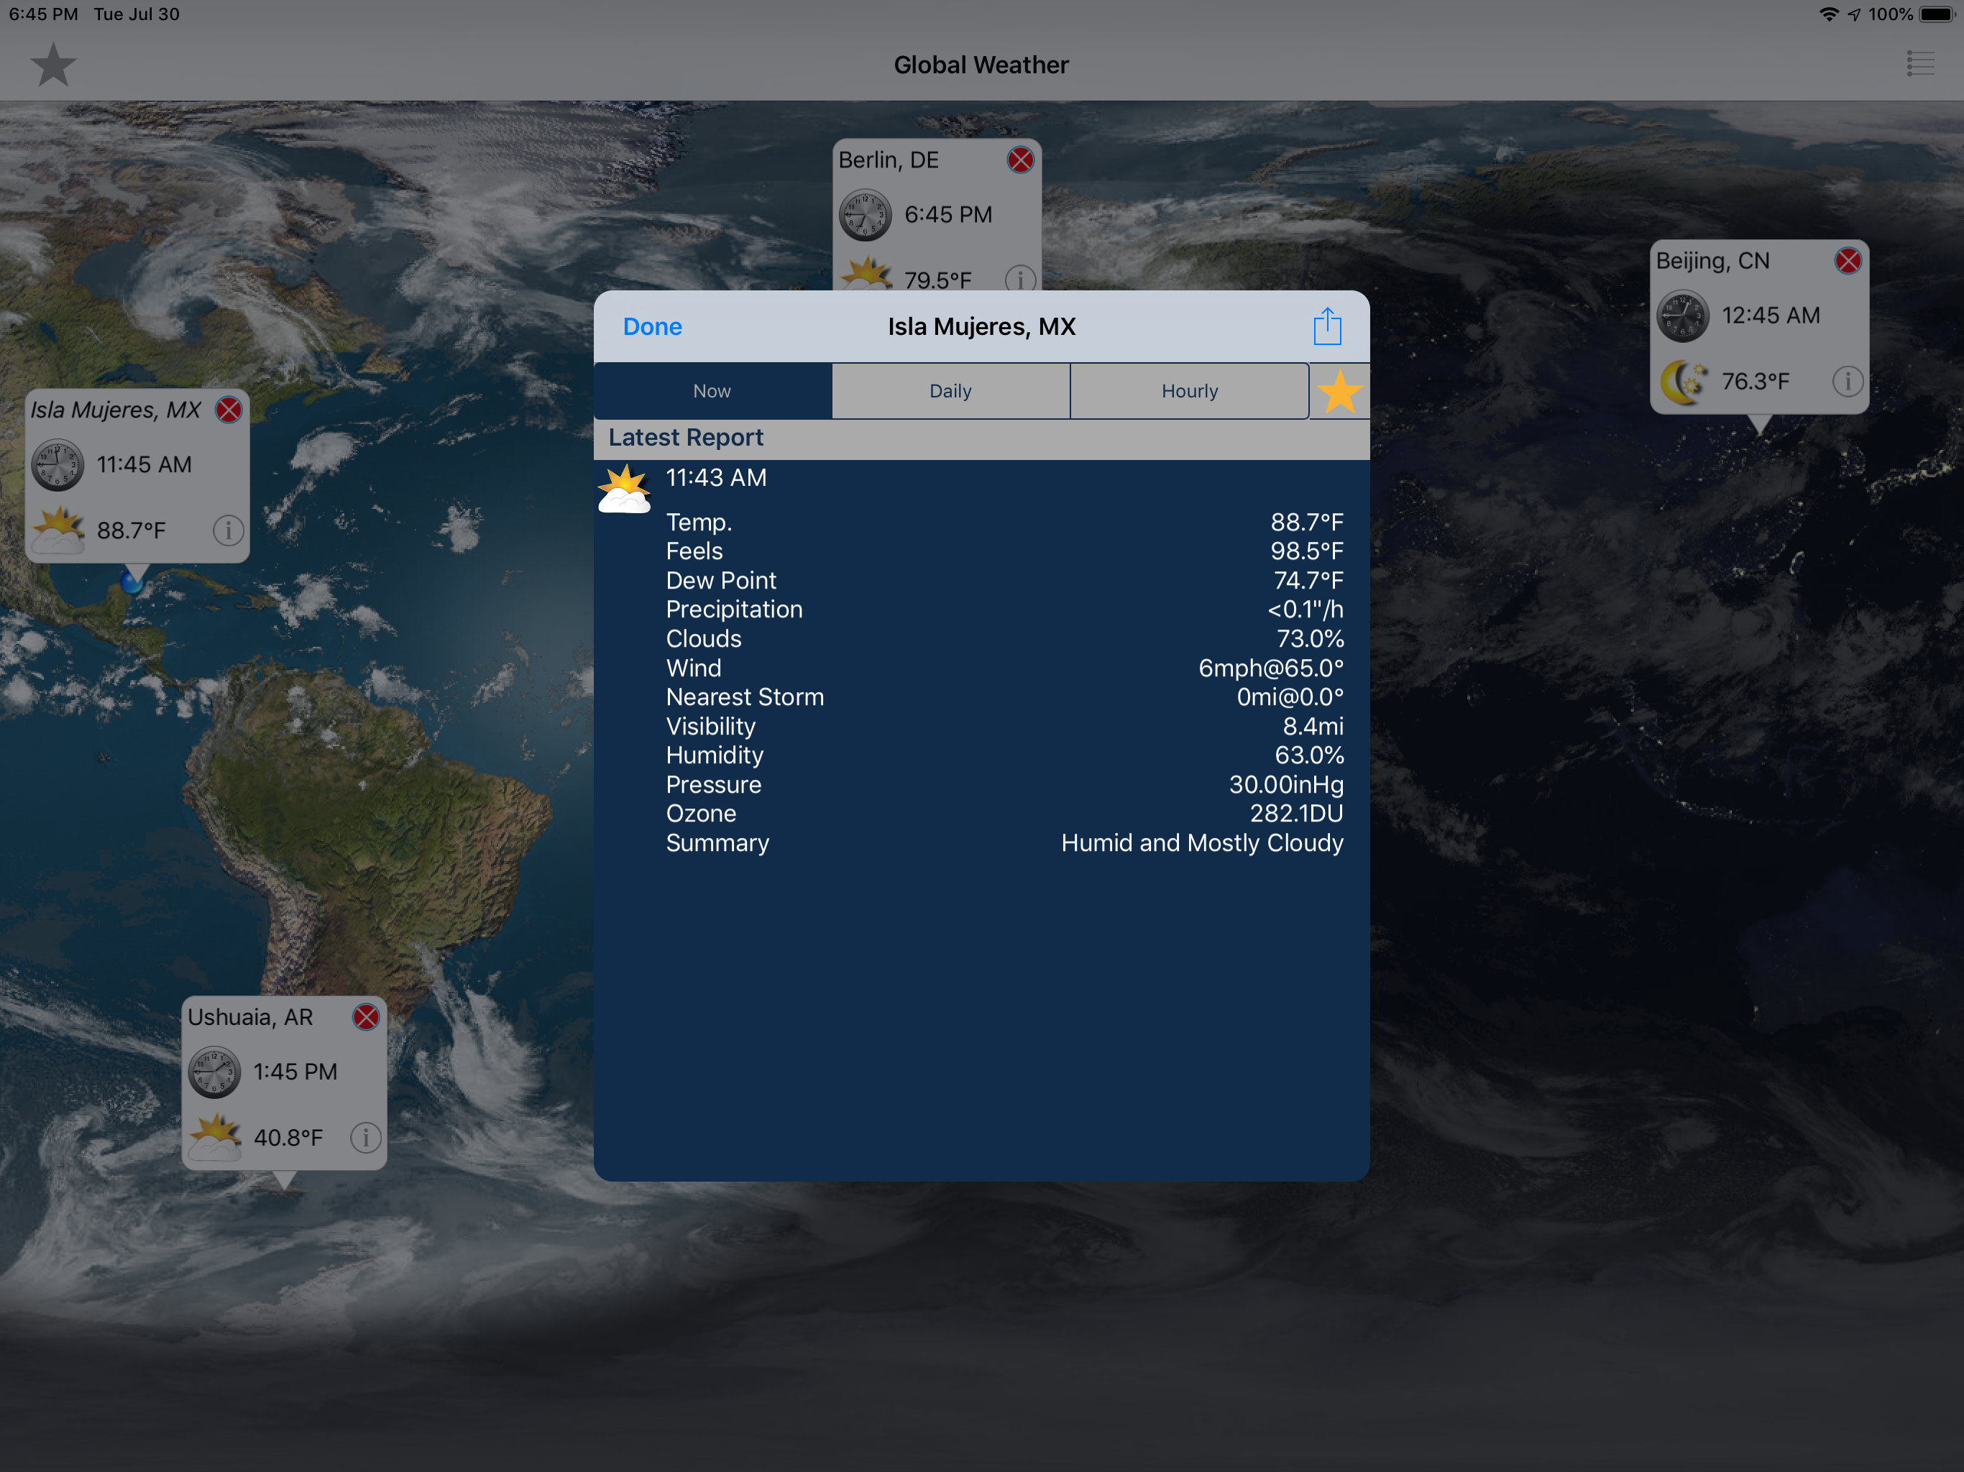
Task: Tap the share icon for Isla Mujeres
Action: [1326, 326]
